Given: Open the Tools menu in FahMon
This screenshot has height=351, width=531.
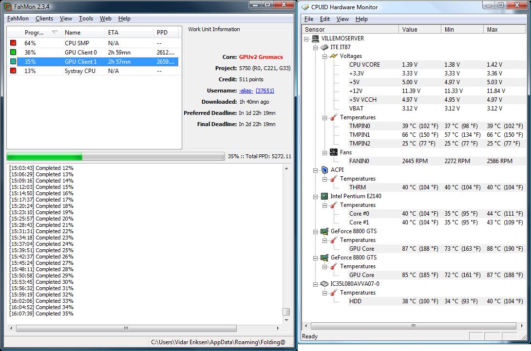Looking at the screenshot, I should [x=86, y=18].
